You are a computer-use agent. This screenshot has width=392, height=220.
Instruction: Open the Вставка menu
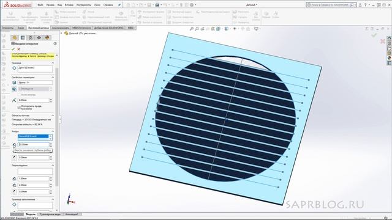click(69, 5)
